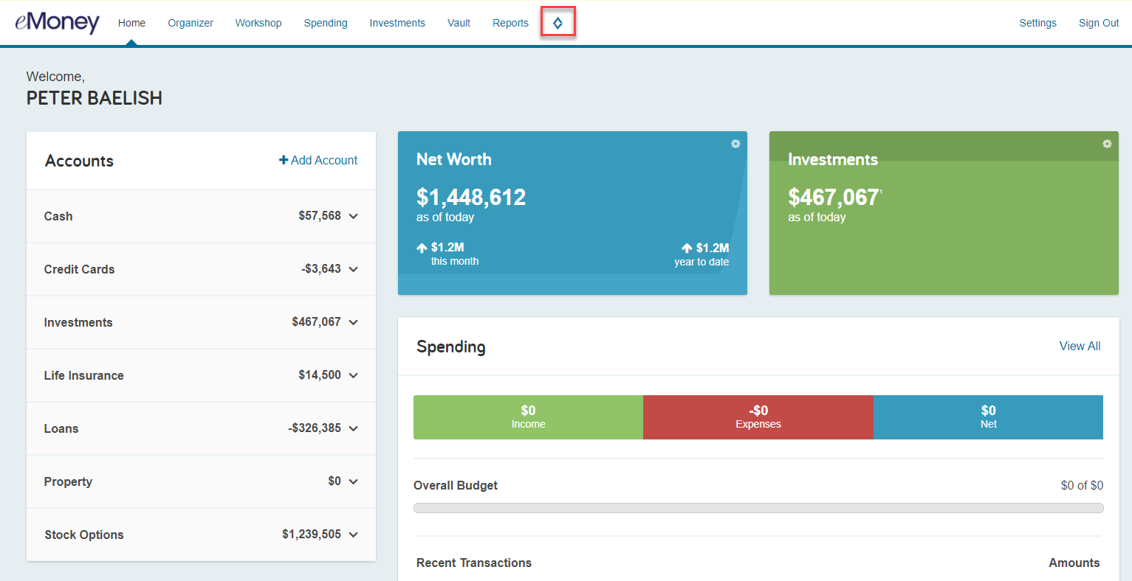
Task: Click View All in Spending panel
Action: pyautogui.click(x=1080, y=346)
